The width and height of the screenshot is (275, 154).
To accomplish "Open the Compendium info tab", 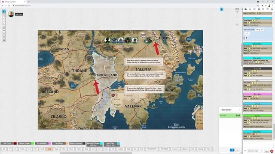I will click(x=259, y=9).
